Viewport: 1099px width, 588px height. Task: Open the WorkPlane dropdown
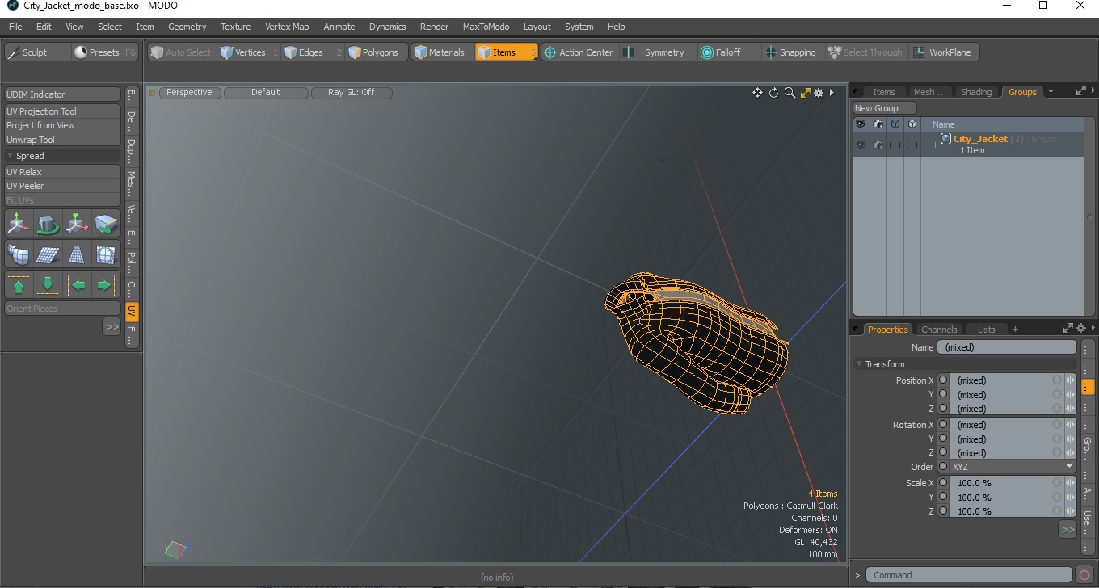942,52
